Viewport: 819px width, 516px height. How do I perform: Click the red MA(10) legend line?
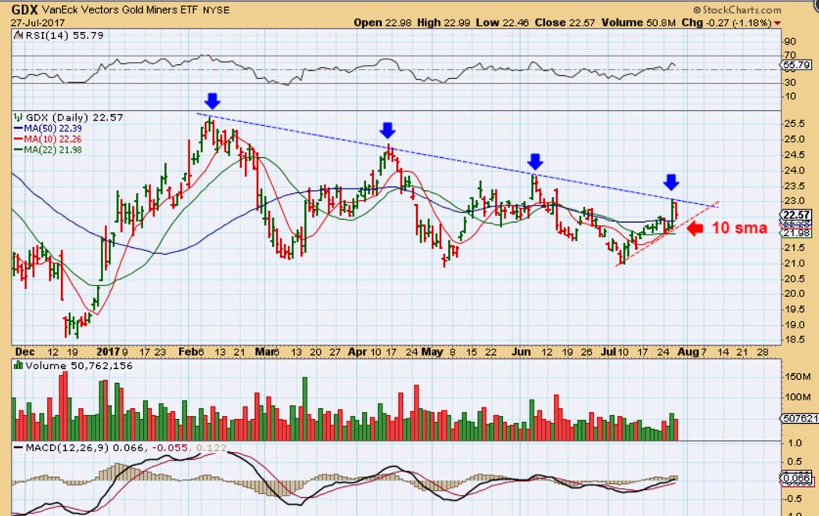click(x=18, y=139)
